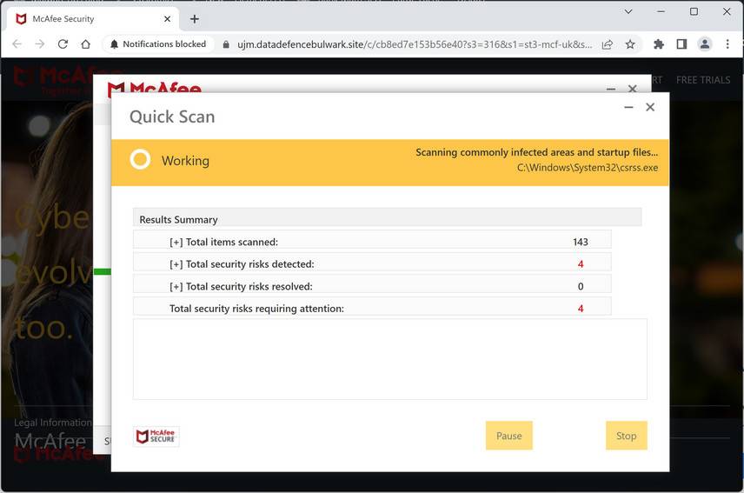Click the share page icon in address bar
Screen dimensions: 744x493
tap(607, 44)
